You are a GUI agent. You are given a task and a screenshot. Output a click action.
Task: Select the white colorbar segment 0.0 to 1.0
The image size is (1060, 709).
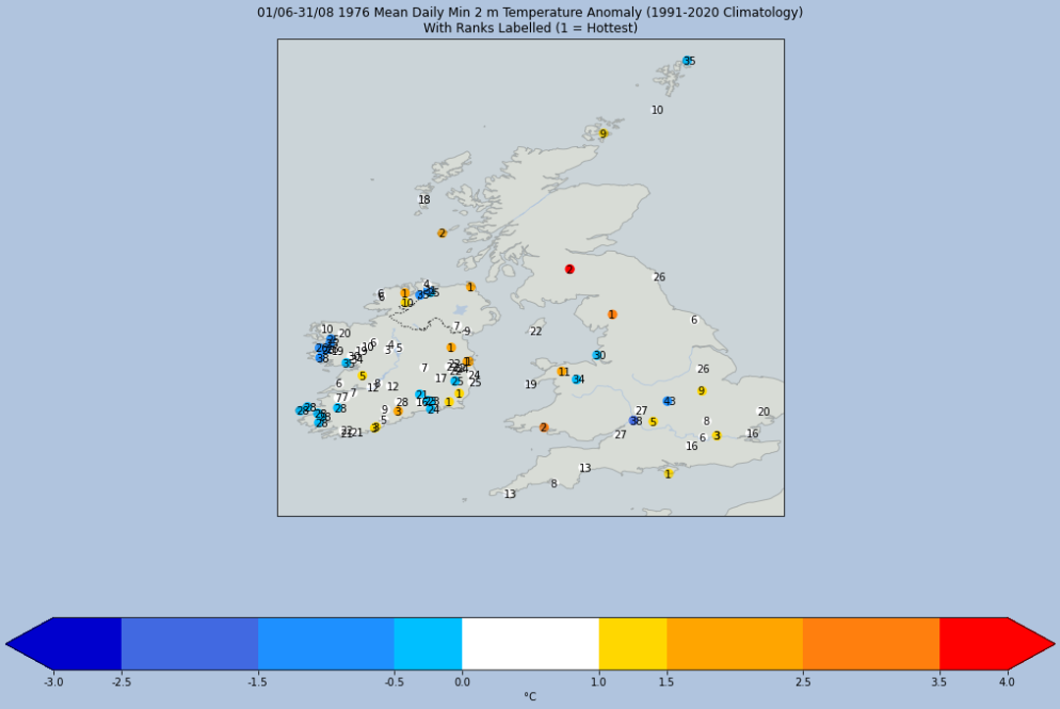tap(531, 643)
